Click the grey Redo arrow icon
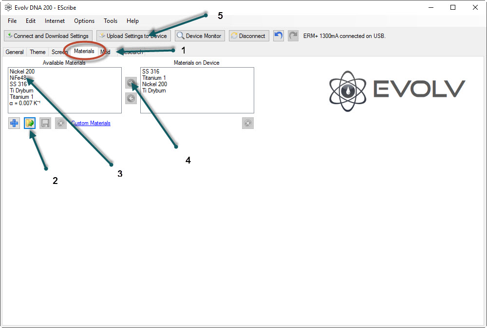The height and width of the screenshot is (328, 487). [293, 36]
